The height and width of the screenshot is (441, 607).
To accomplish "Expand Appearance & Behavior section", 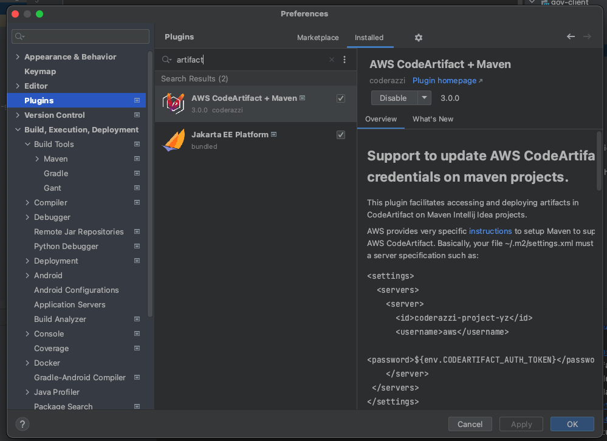I will pyautogui.click(x=18, y=57).
